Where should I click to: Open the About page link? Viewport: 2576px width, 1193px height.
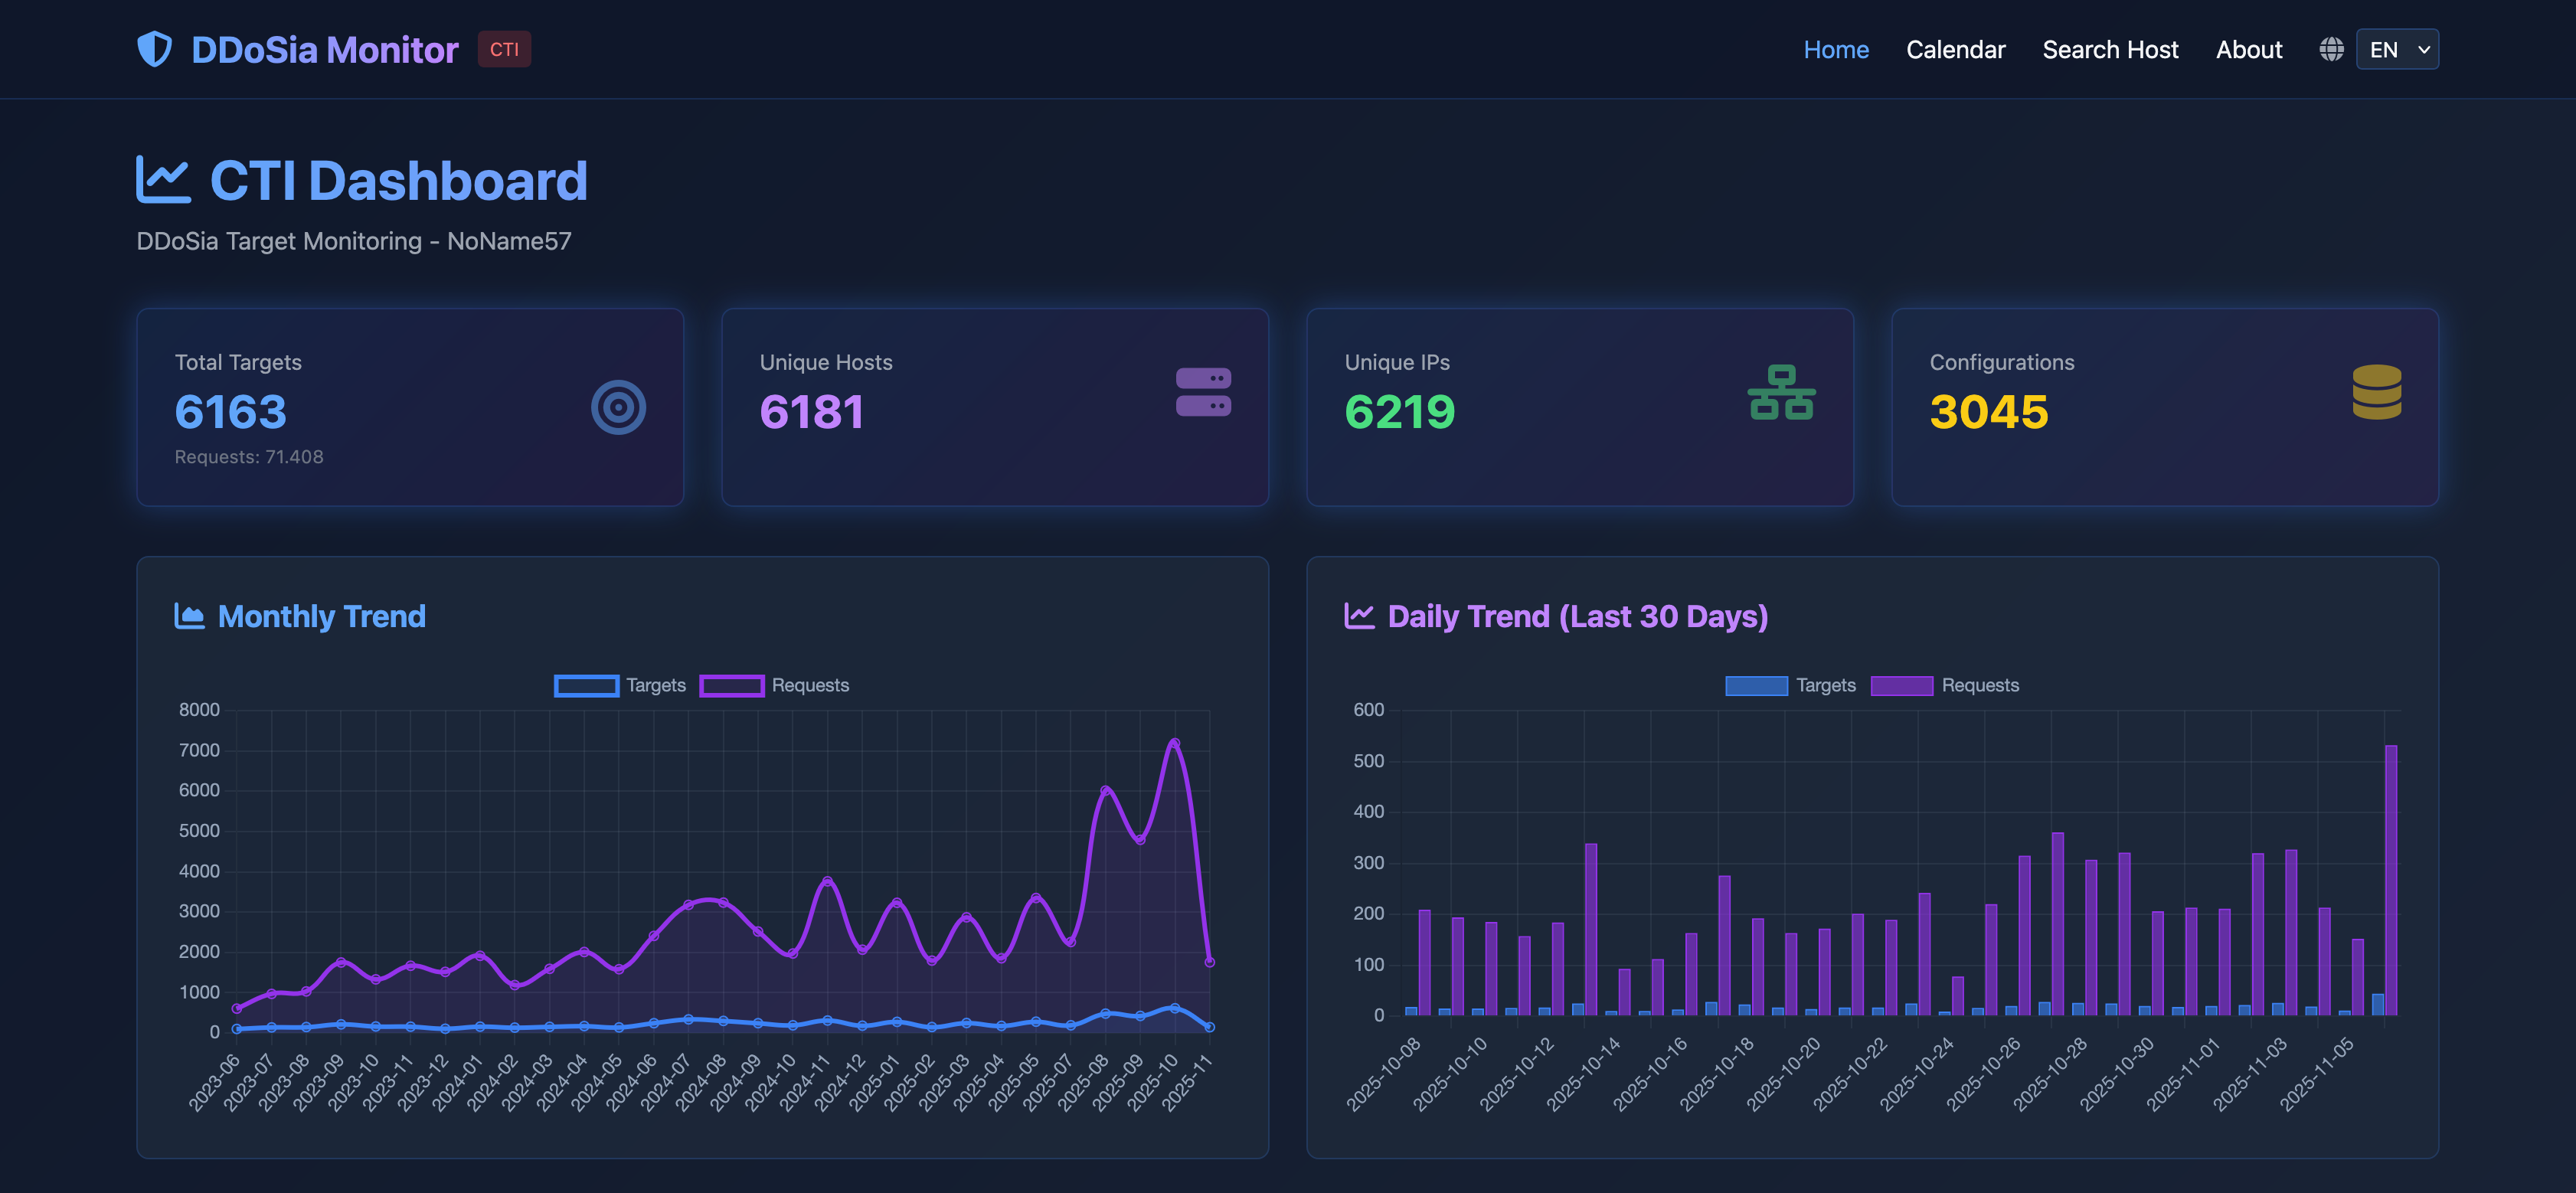[2248, 49]
